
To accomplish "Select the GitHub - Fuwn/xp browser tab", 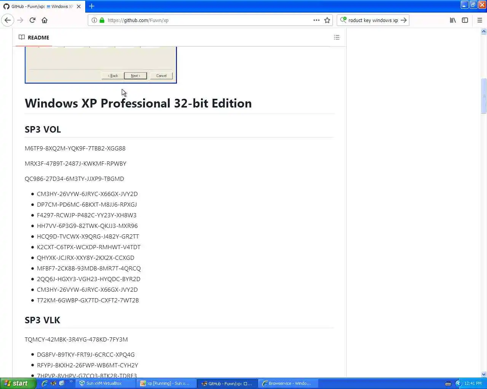I will (42, 6).
